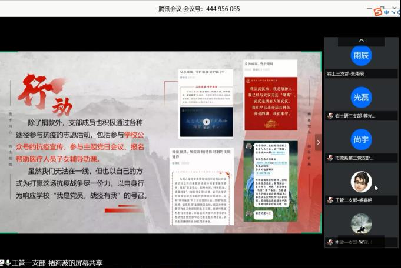Open the green grass chat screenshot
Image resolution: width=401 pixels, height=268 pixels.
coord(267,180)
